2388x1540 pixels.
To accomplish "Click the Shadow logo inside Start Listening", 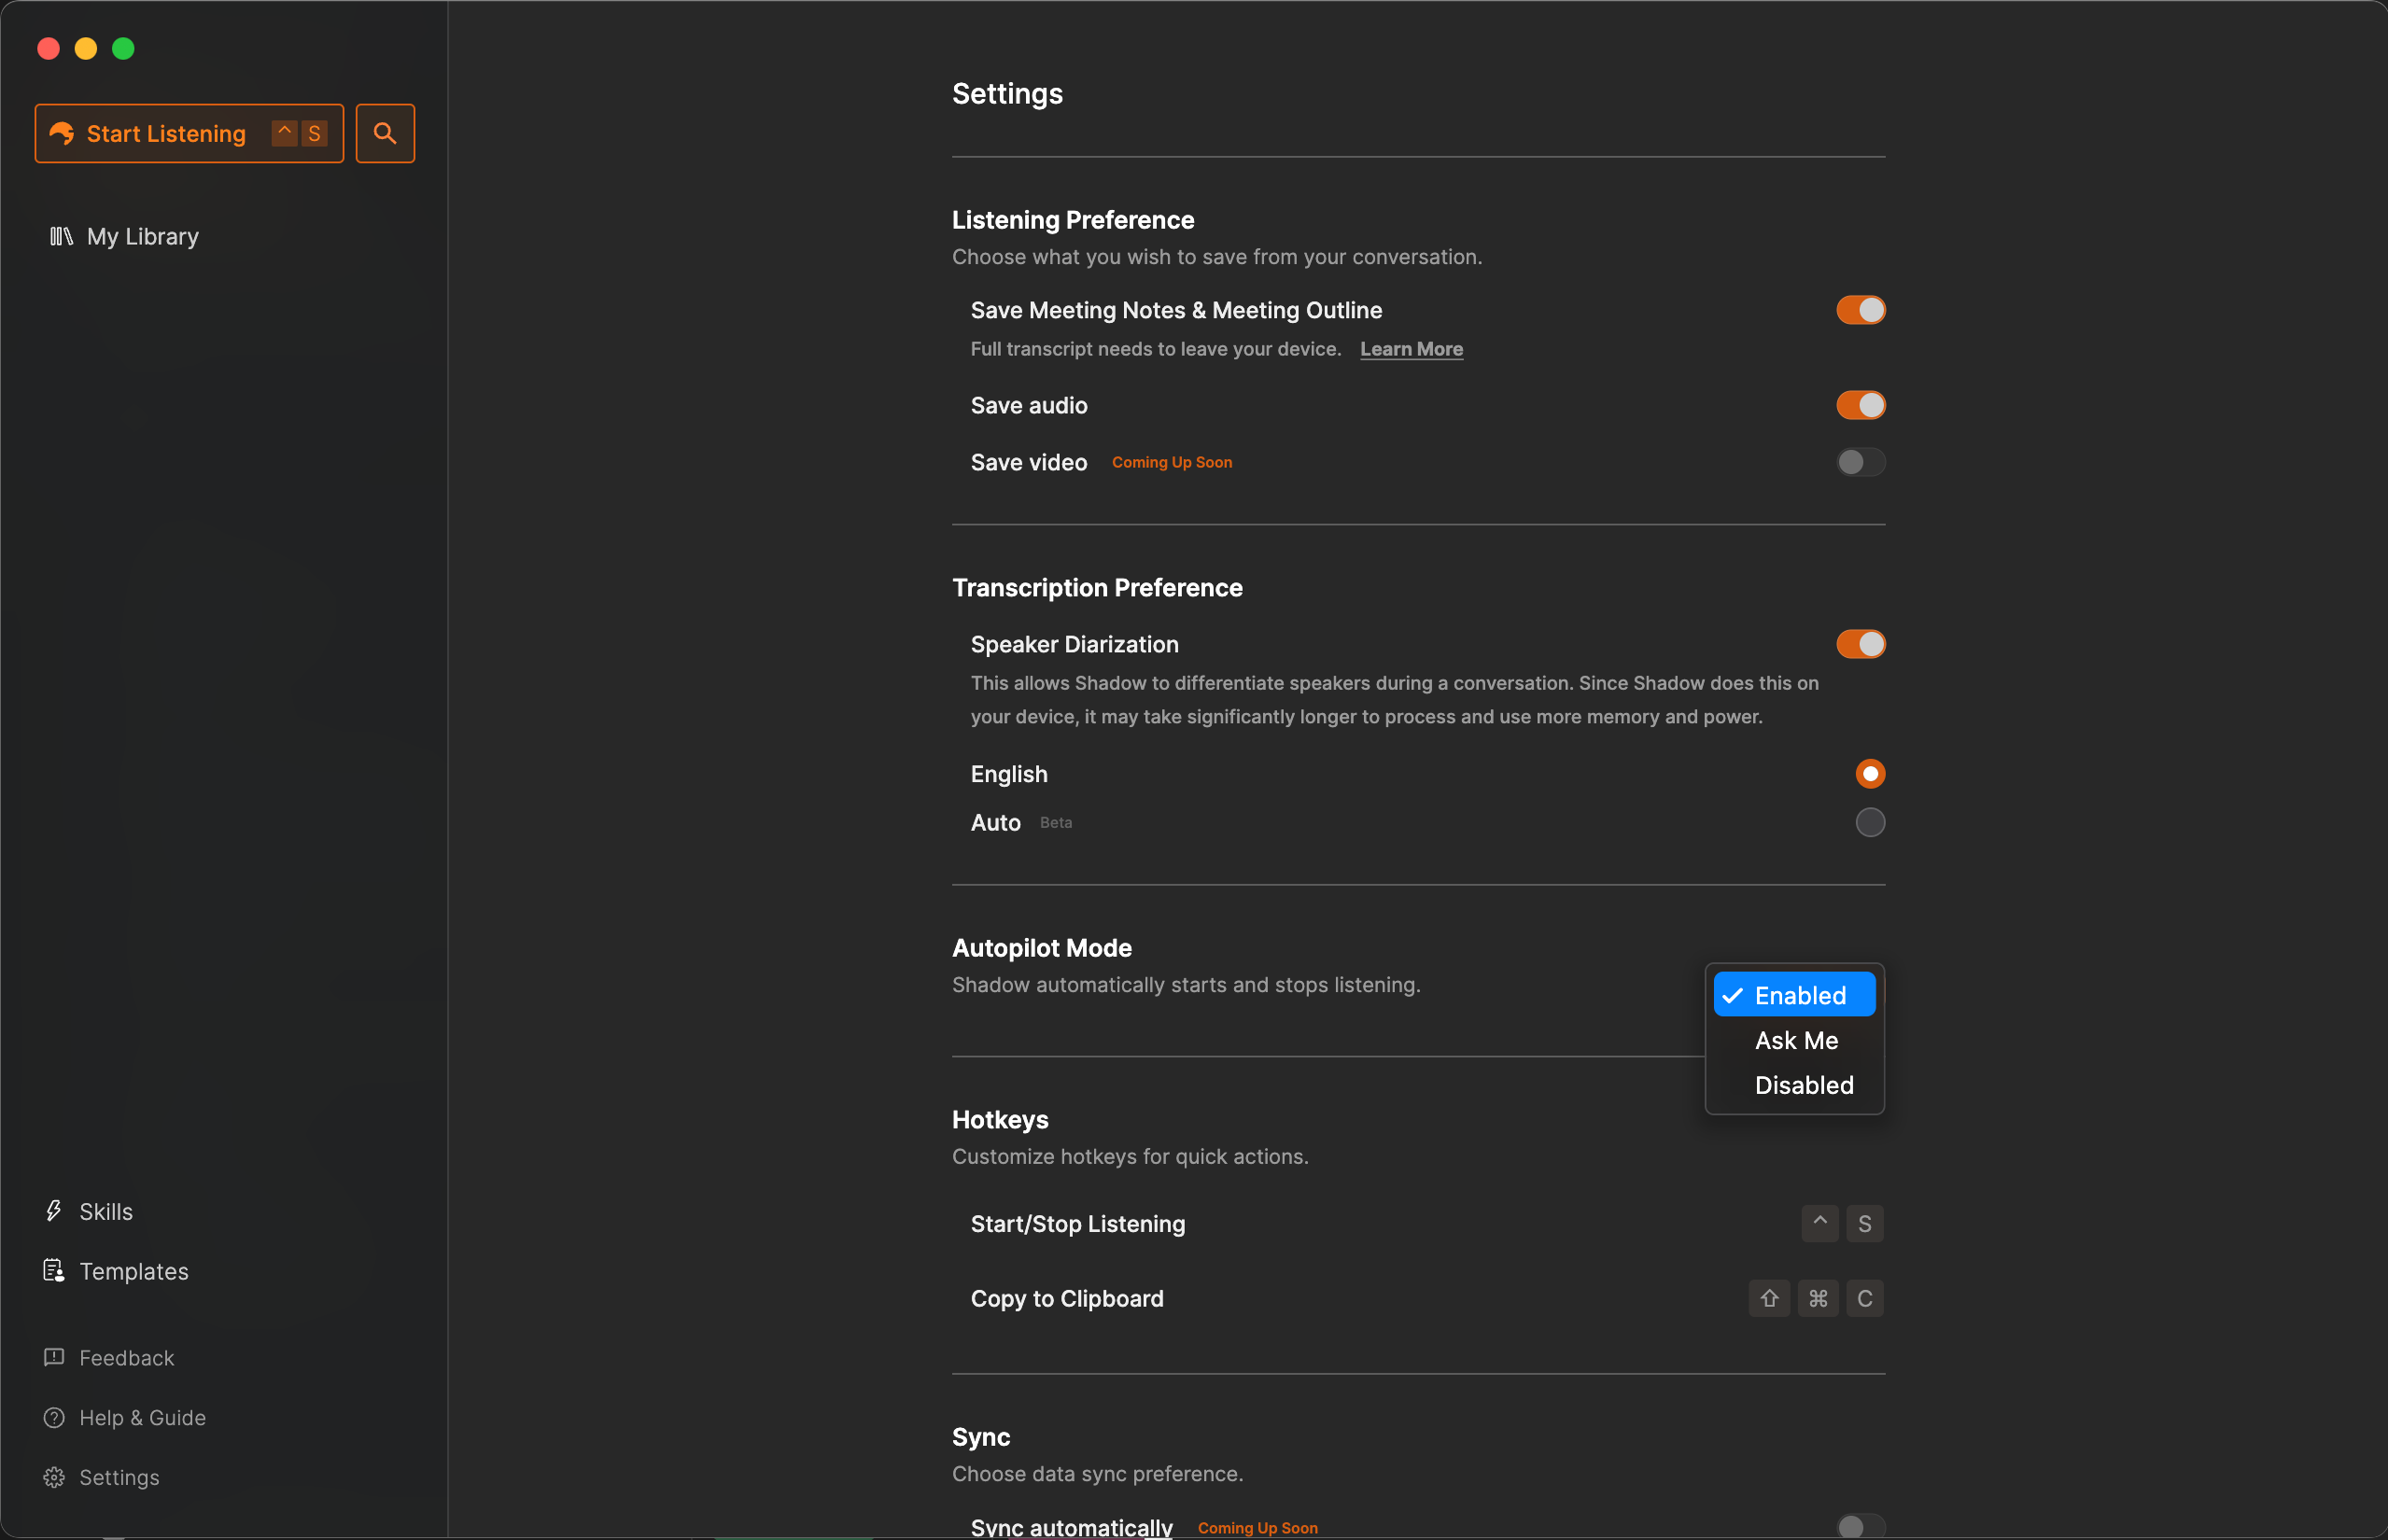I will tap(62, 132).
